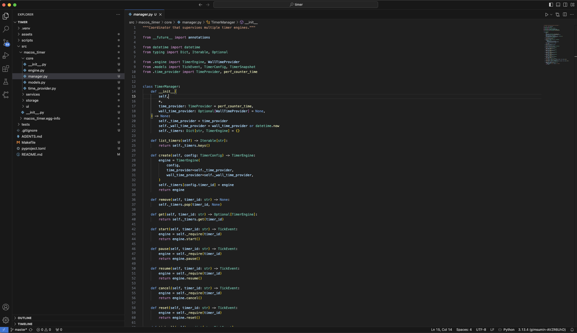The image size is (577, 333).
Task: Toggle the bottom Panel visibility
Action: pyautogui.click(x=558, y=5)
